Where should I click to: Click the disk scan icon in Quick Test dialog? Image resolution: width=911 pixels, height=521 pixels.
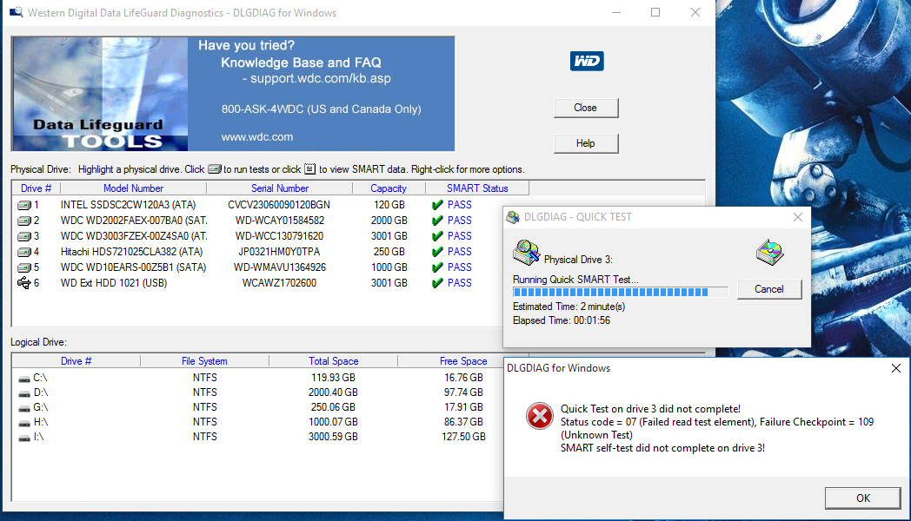pos(527,253)
